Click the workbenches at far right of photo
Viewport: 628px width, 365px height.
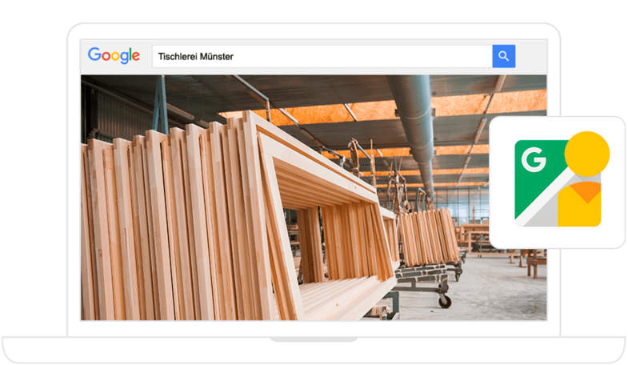point(528,256)
